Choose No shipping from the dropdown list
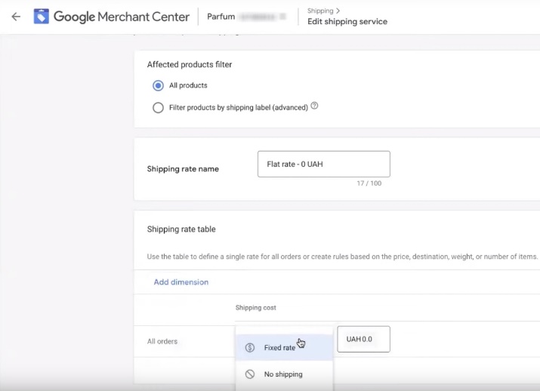Image resolution: width=540 pixels, height=391 pixels. 283,374
